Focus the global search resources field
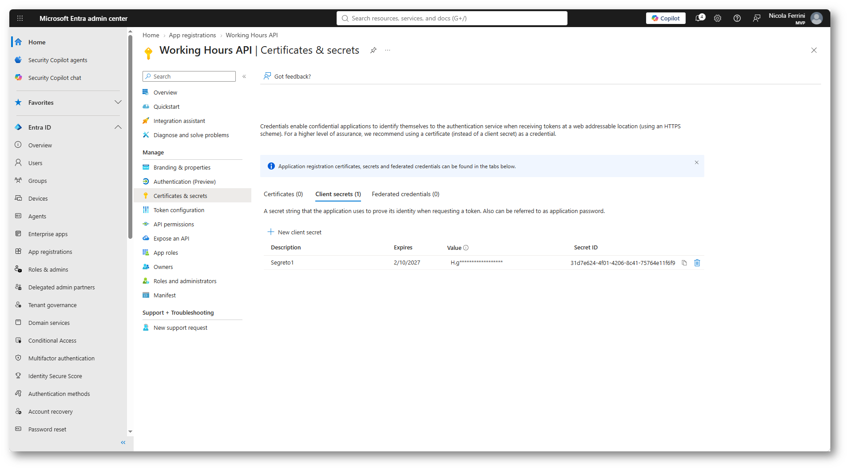Screen dimensions: 849x470 coord(452,18)
